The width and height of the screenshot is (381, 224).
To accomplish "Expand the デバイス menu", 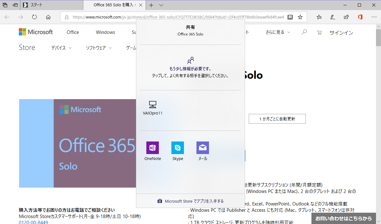I will [61, 48].
